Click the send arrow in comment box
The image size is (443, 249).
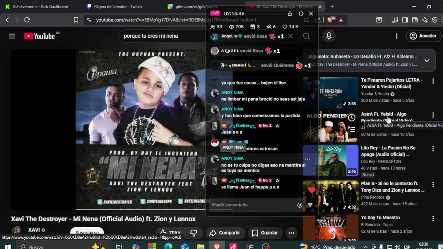[310, 205]
